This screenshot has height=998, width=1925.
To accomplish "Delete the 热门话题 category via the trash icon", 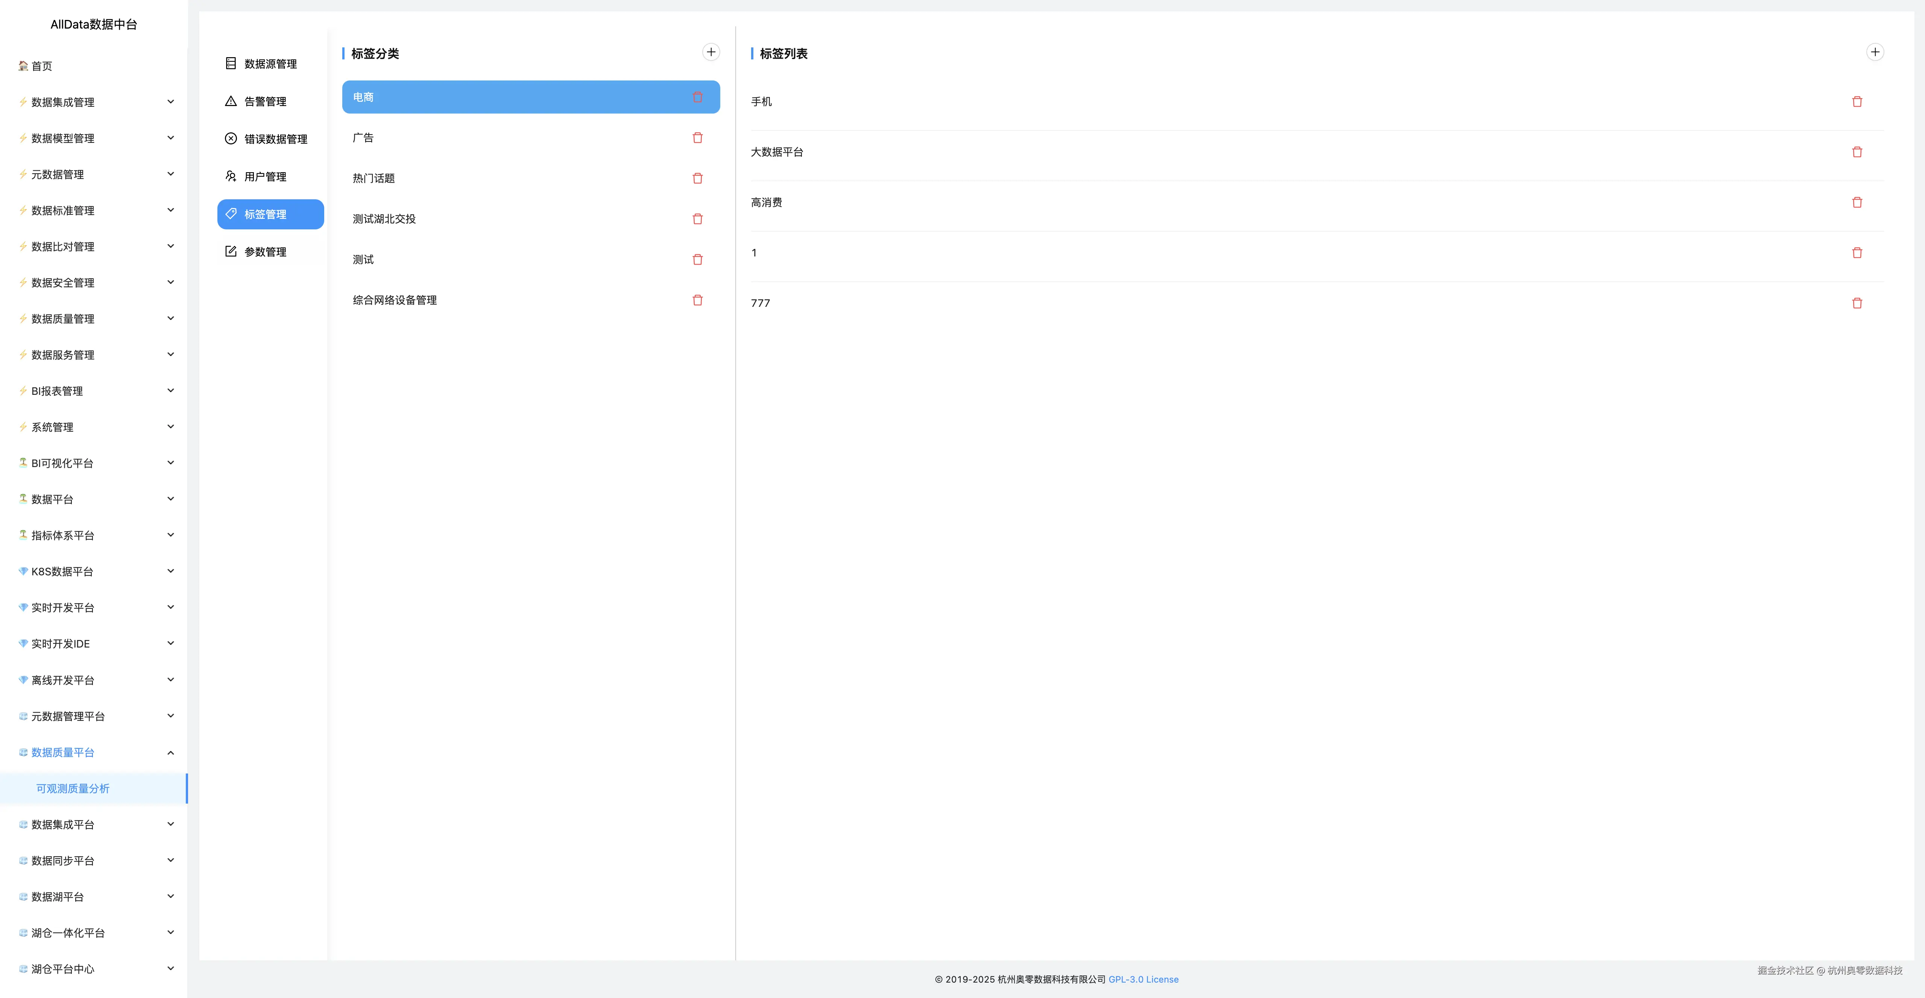I will pos(697,179).
